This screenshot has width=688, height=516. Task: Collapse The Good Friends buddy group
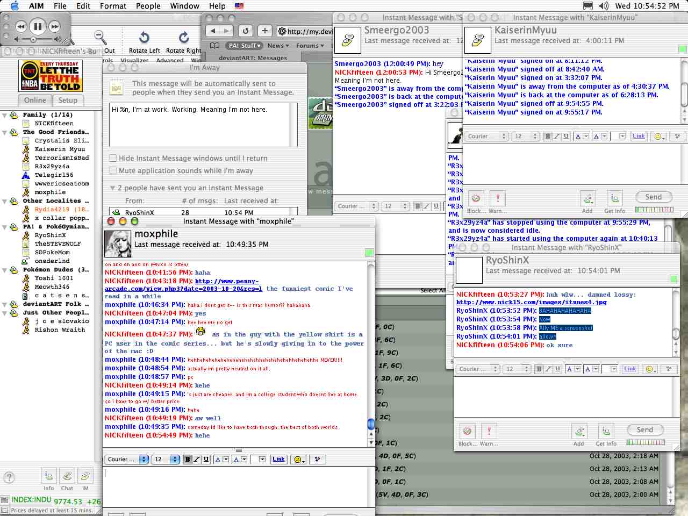[4, 132]
